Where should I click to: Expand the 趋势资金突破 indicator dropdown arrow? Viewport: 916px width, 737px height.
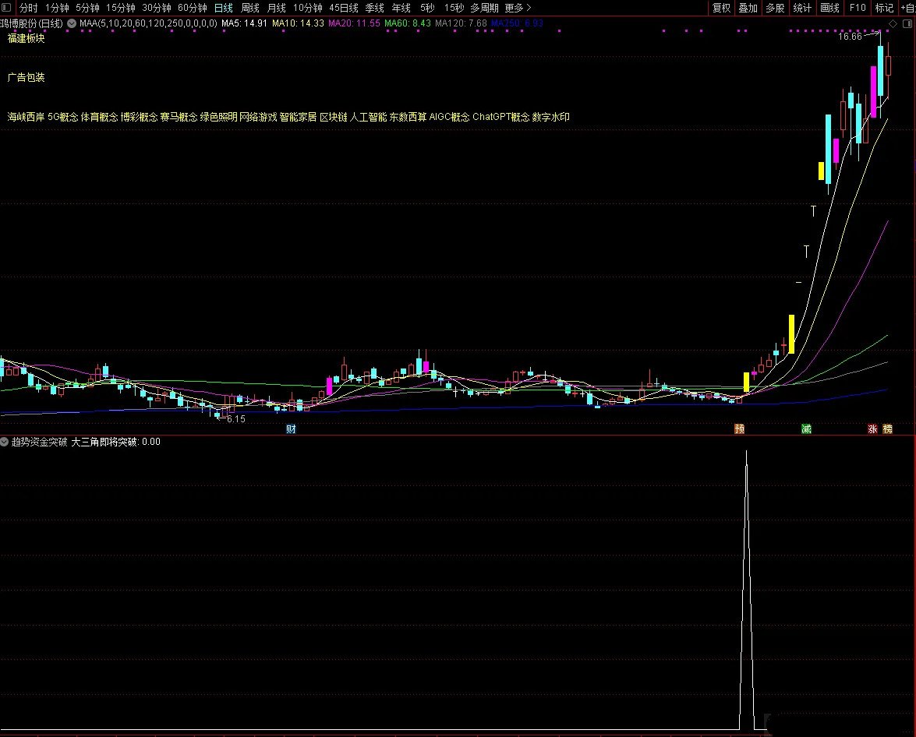5,443
